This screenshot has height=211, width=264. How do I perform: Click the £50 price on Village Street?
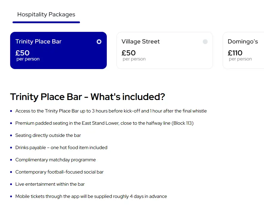(x=129, y=53)
